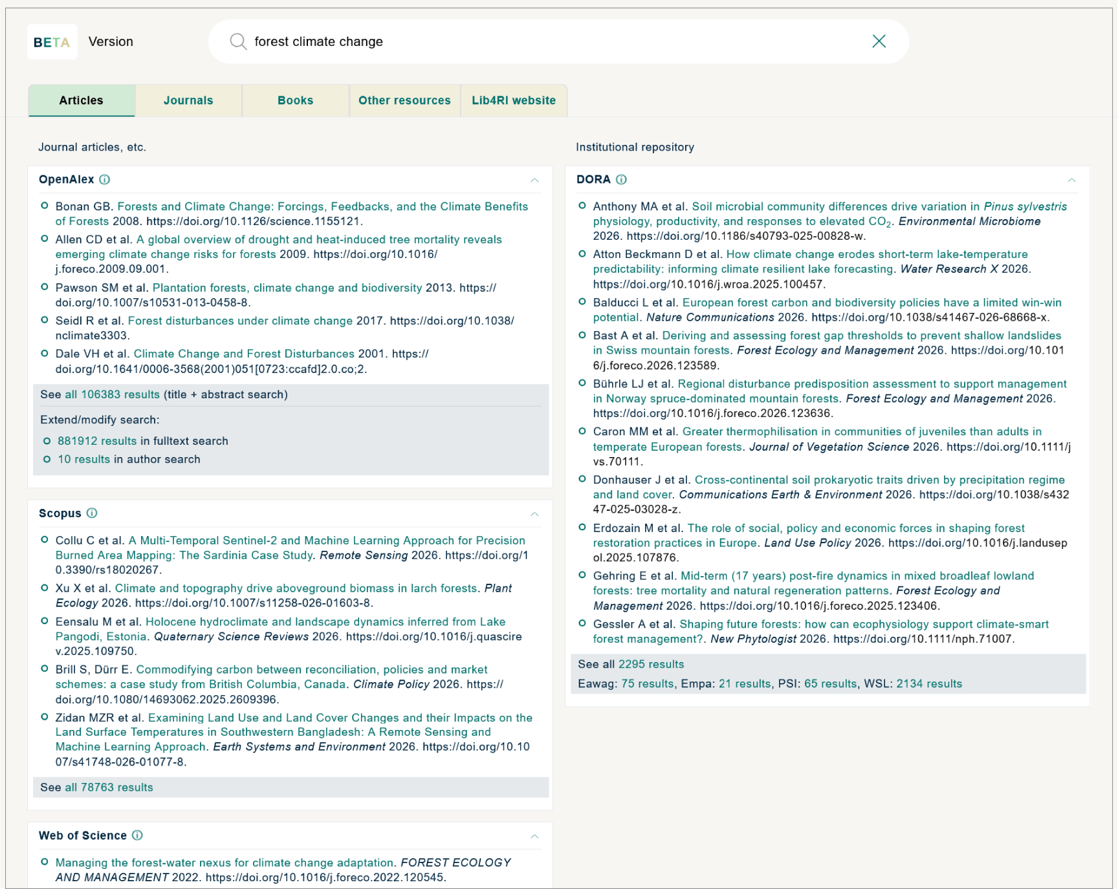Image resolution: width=1118 pixels, height=889 pixels.
Task: Switch to the Journals tab
Action: click(188, 100)
